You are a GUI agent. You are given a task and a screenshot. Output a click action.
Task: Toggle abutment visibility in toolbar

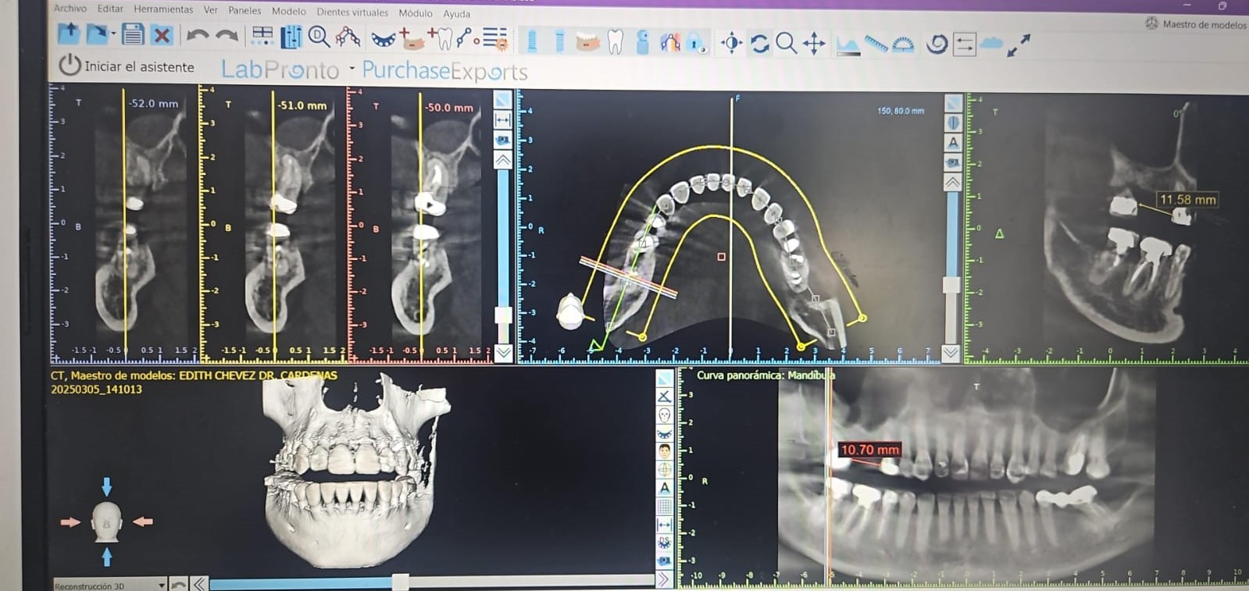(x=559, y=40)
